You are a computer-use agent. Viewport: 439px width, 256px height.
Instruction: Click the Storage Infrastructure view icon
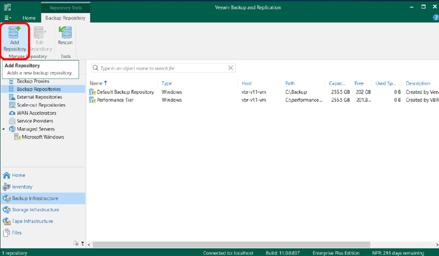pos(6,209)
